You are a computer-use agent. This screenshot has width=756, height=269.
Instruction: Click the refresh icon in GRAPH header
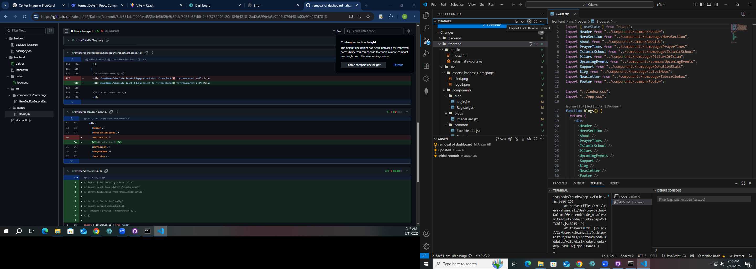click(x=535, y=139)
